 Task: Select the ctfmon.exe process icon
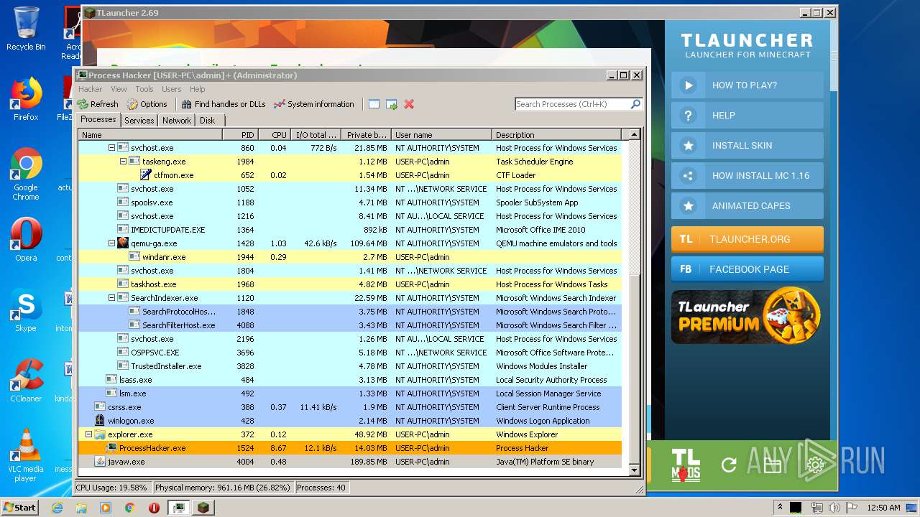146,175
